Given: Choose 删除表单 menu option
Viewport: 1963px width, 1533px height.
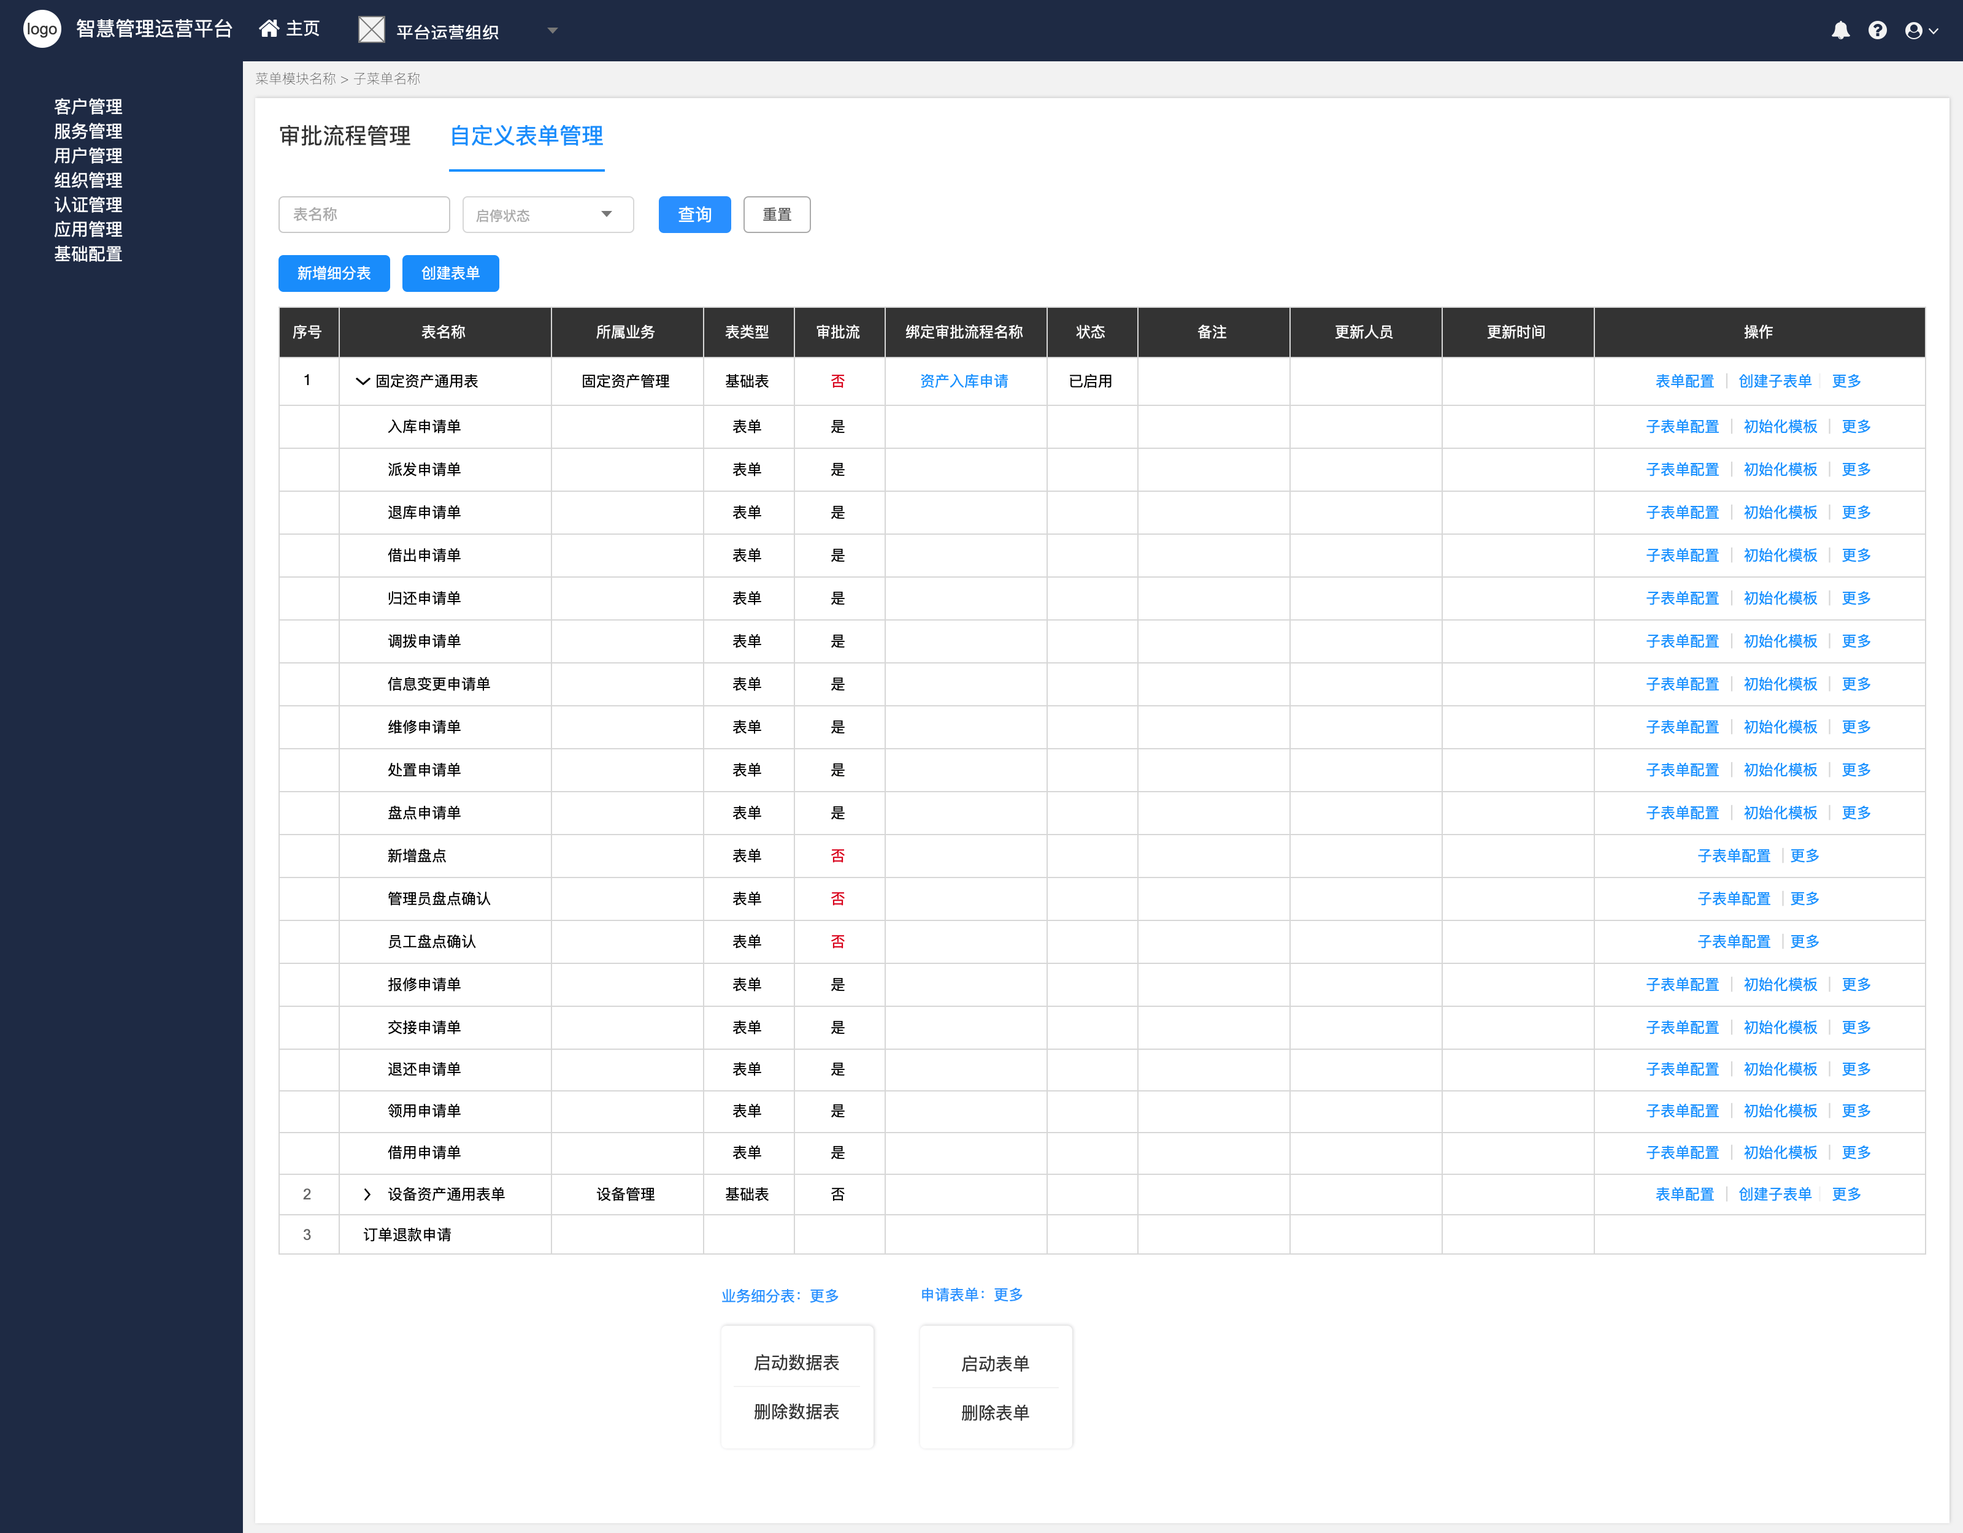Looking at the screenshot, I should point(995,1413).
